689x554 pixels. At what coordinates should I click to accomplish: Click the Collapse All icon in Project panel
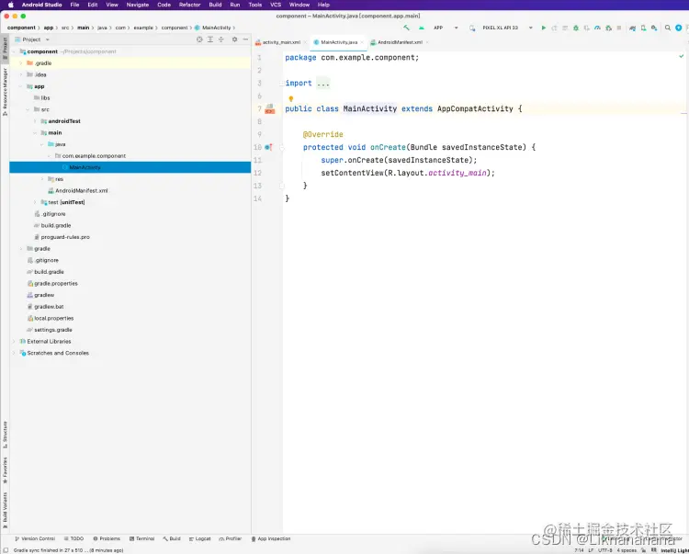[221, 40]
